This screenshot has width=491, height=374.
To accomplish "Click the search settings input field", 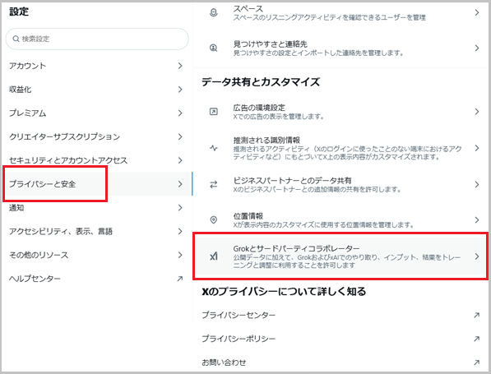I will (x=97, y=39).
